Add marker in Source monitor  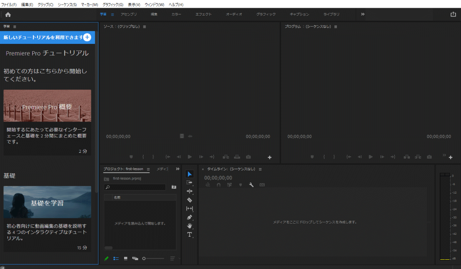(131, 157)
